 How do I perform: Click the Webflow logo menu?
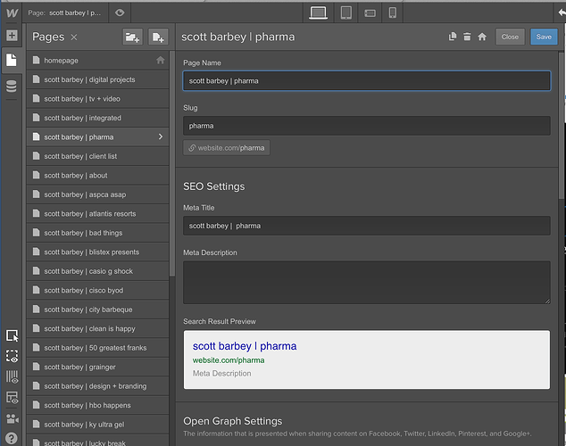pyautogui.click(x=12, y=12)
